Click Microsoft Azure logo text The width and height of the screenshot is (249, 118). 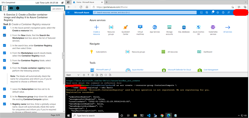point(82,12)
